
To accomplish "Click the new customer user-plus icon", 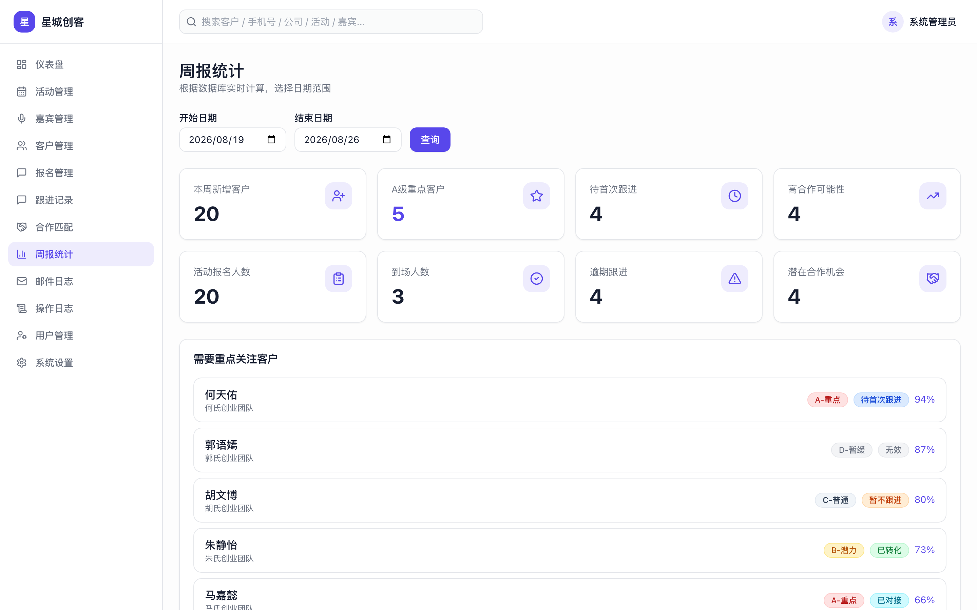I will 338,196.
